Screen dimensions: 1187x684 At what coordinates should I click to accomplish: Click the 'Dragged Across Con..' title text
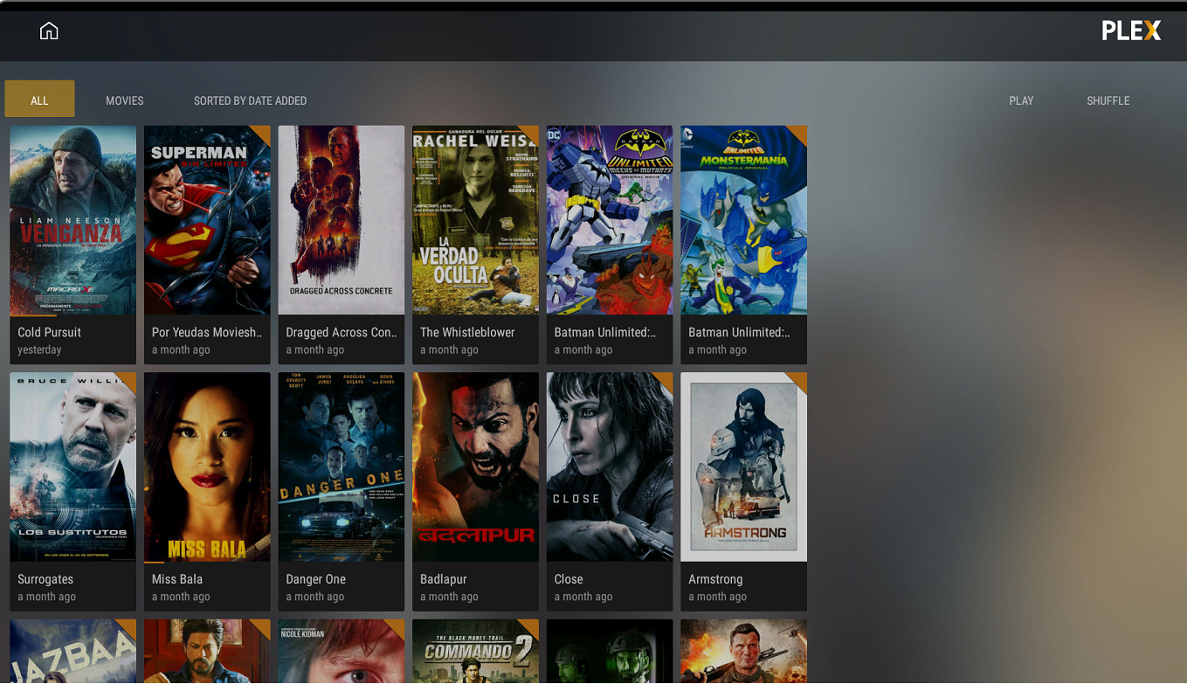point(342,333)
